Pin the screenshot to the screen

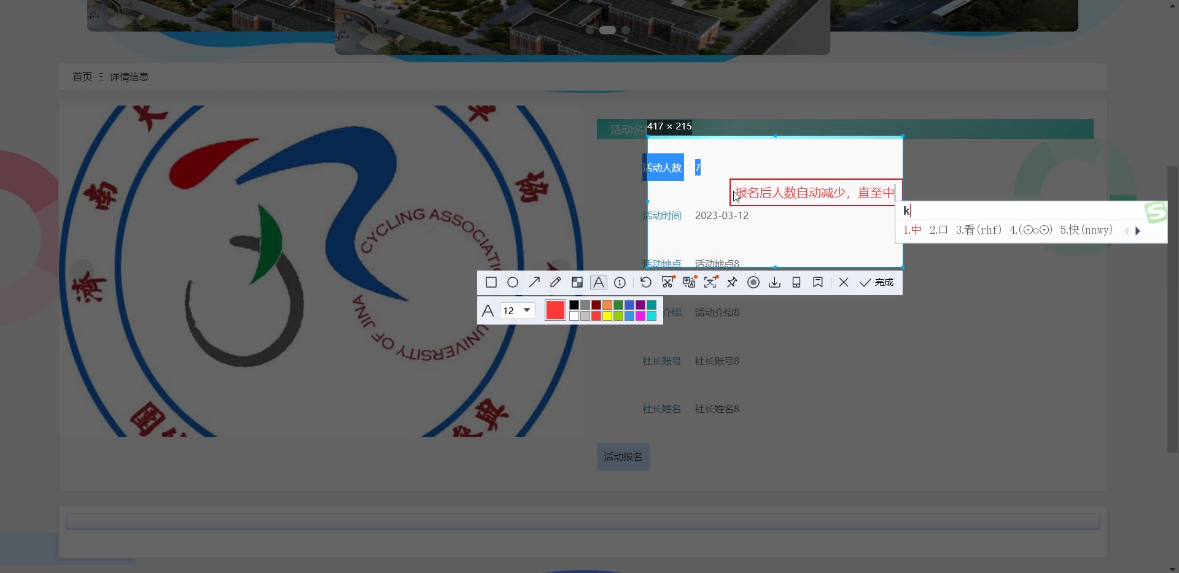[732, 282]
